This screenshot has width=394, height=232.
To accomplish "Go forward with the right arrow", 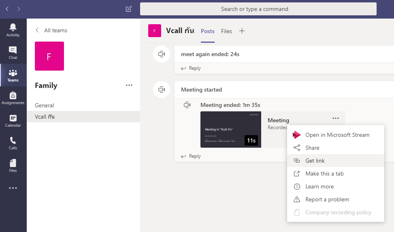I will [19, 9].
